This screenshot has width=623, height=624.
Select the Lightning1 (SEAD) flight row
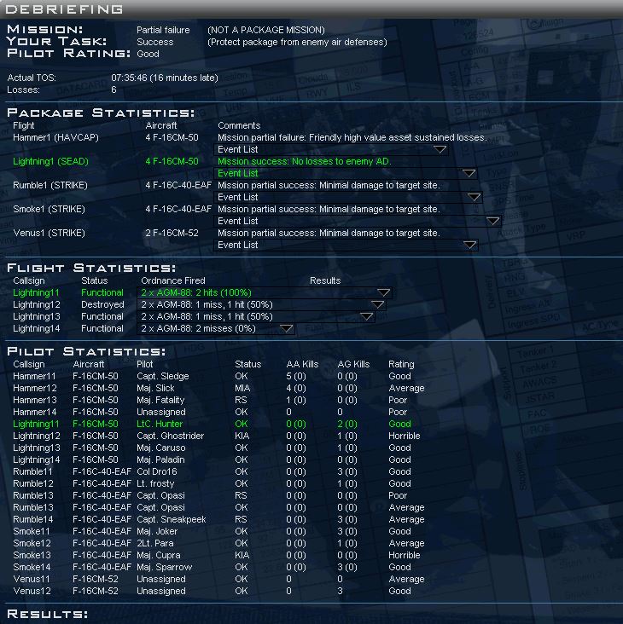click(50, 162)
